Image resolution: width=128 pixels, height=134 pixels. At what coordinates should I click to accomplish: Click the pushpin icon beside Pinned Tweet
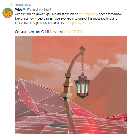pos(11,5)
